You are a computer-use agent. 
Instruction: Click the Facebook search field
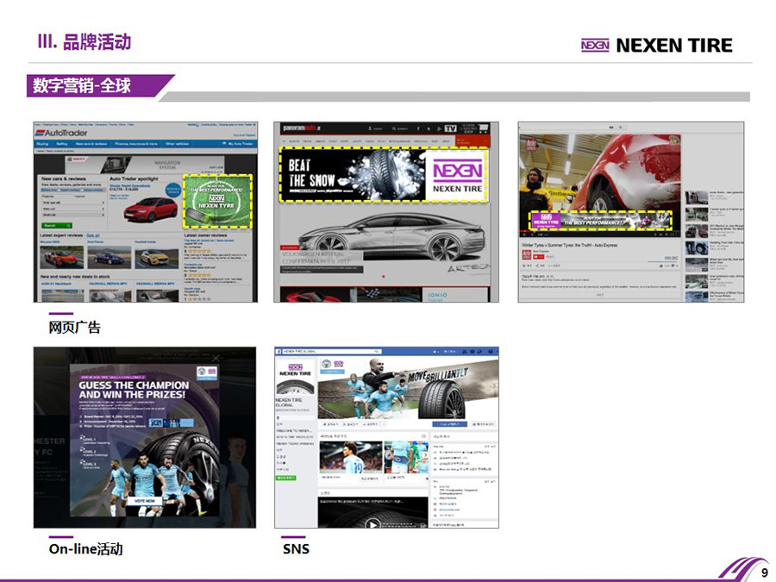coord(332,351)
